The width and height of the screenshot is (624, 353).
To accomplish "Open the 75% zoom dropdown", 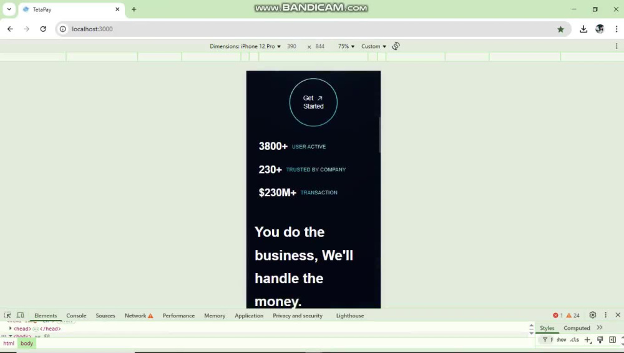I will point(346,46).
